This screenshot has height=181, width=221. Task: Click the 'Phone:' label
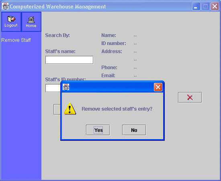pos(109,68)
